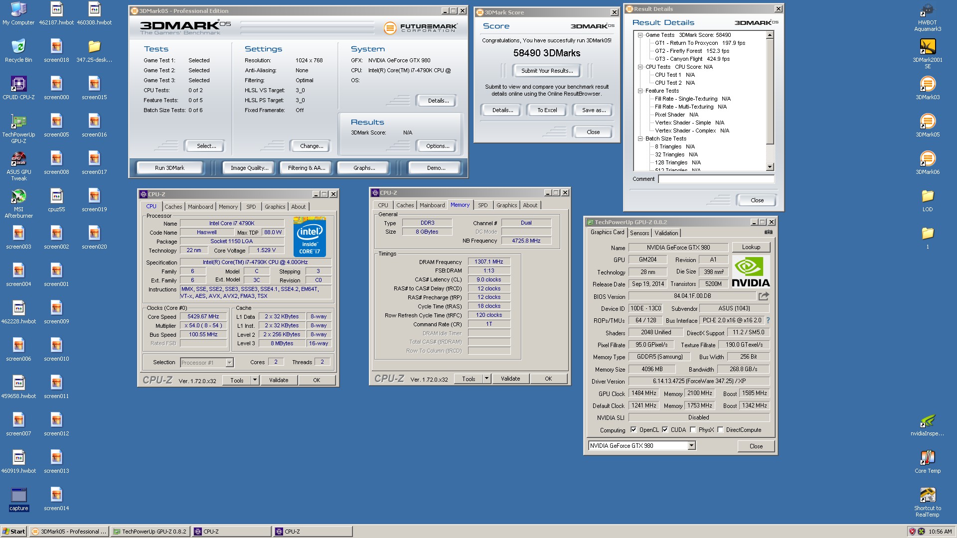Click Options... button in Results section
Screen dimensions: 957x538
(438, 146)
